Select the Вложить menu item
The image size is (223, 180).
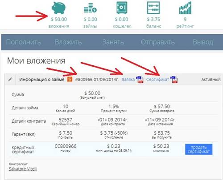coord(68,42)
